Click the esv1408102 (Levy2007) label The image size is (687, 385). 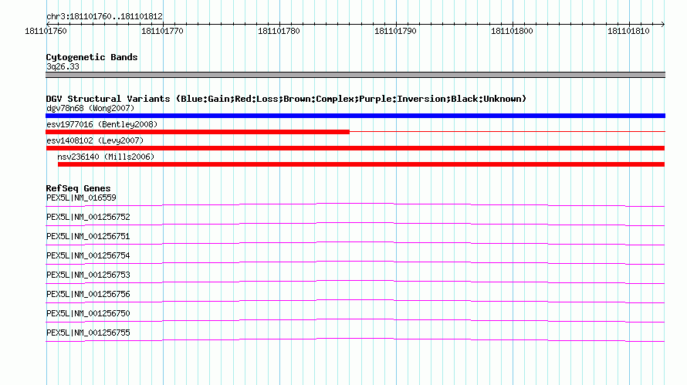95,140
